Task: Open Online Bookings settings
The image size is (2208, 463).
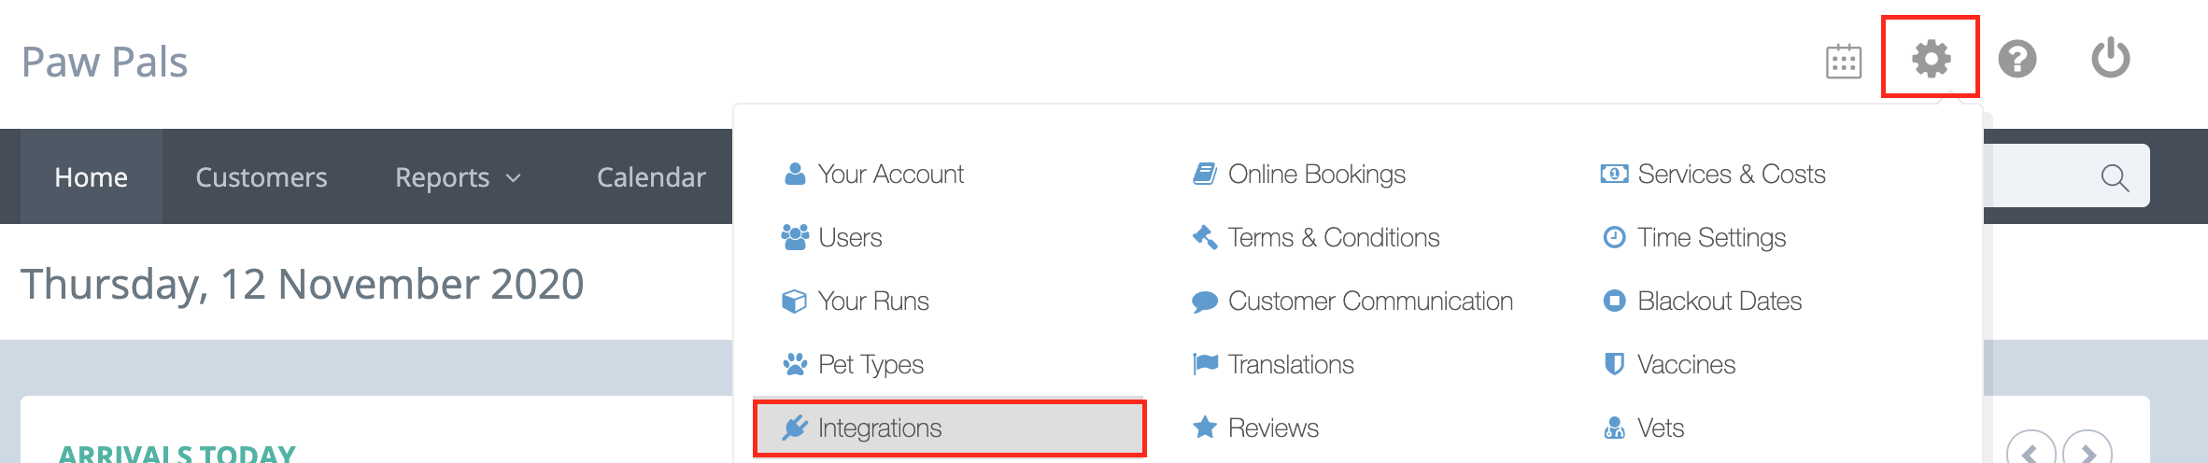Action: point(1299,174)
